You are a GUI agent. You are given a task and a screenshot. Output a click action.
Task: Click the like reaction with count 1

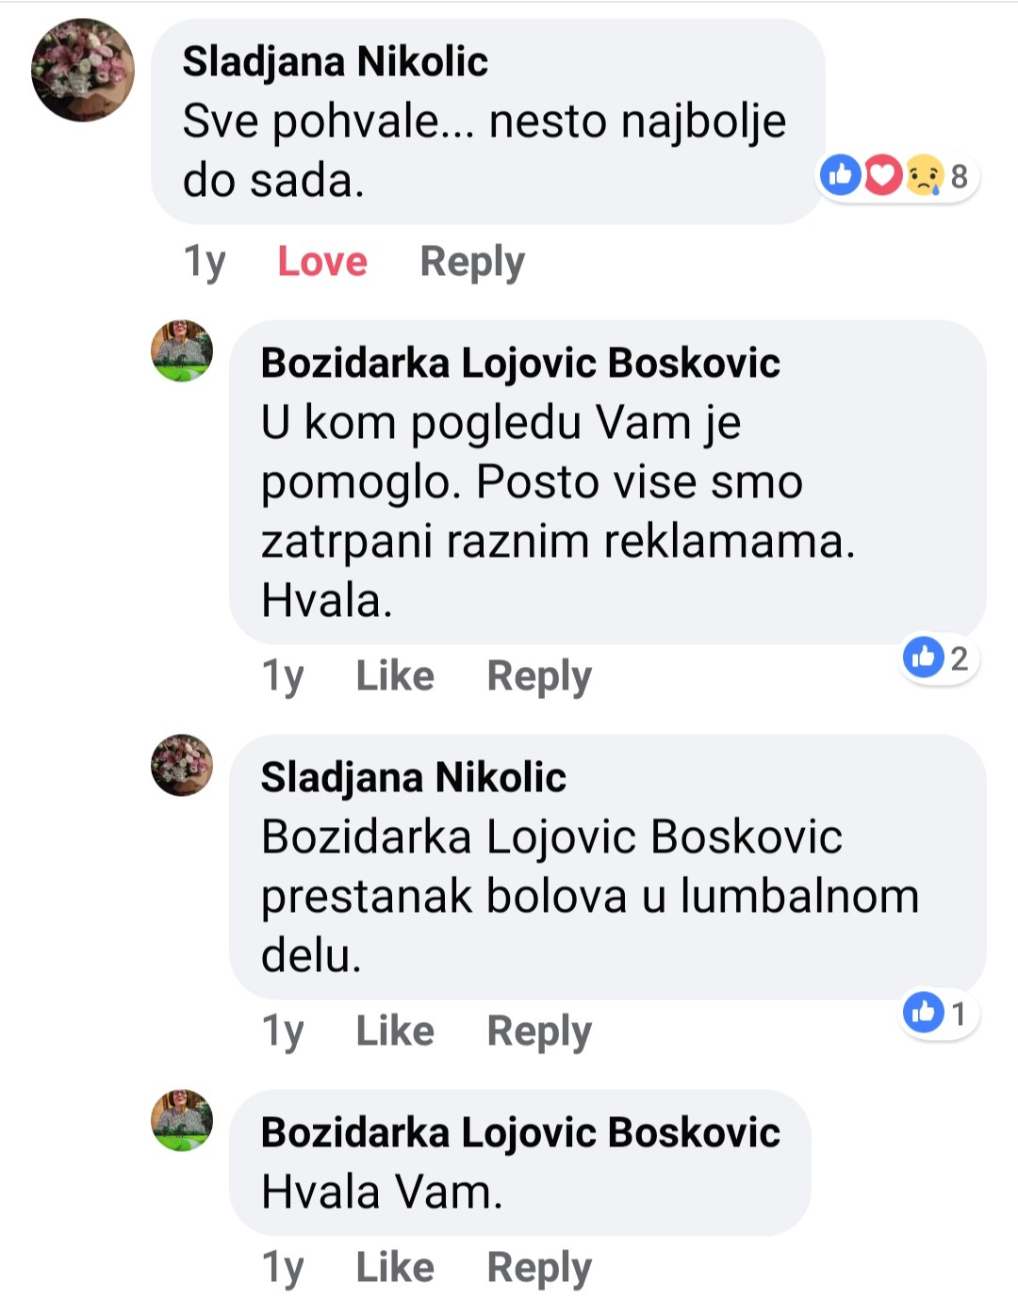pyautogui.click(x=939, y=1013)
